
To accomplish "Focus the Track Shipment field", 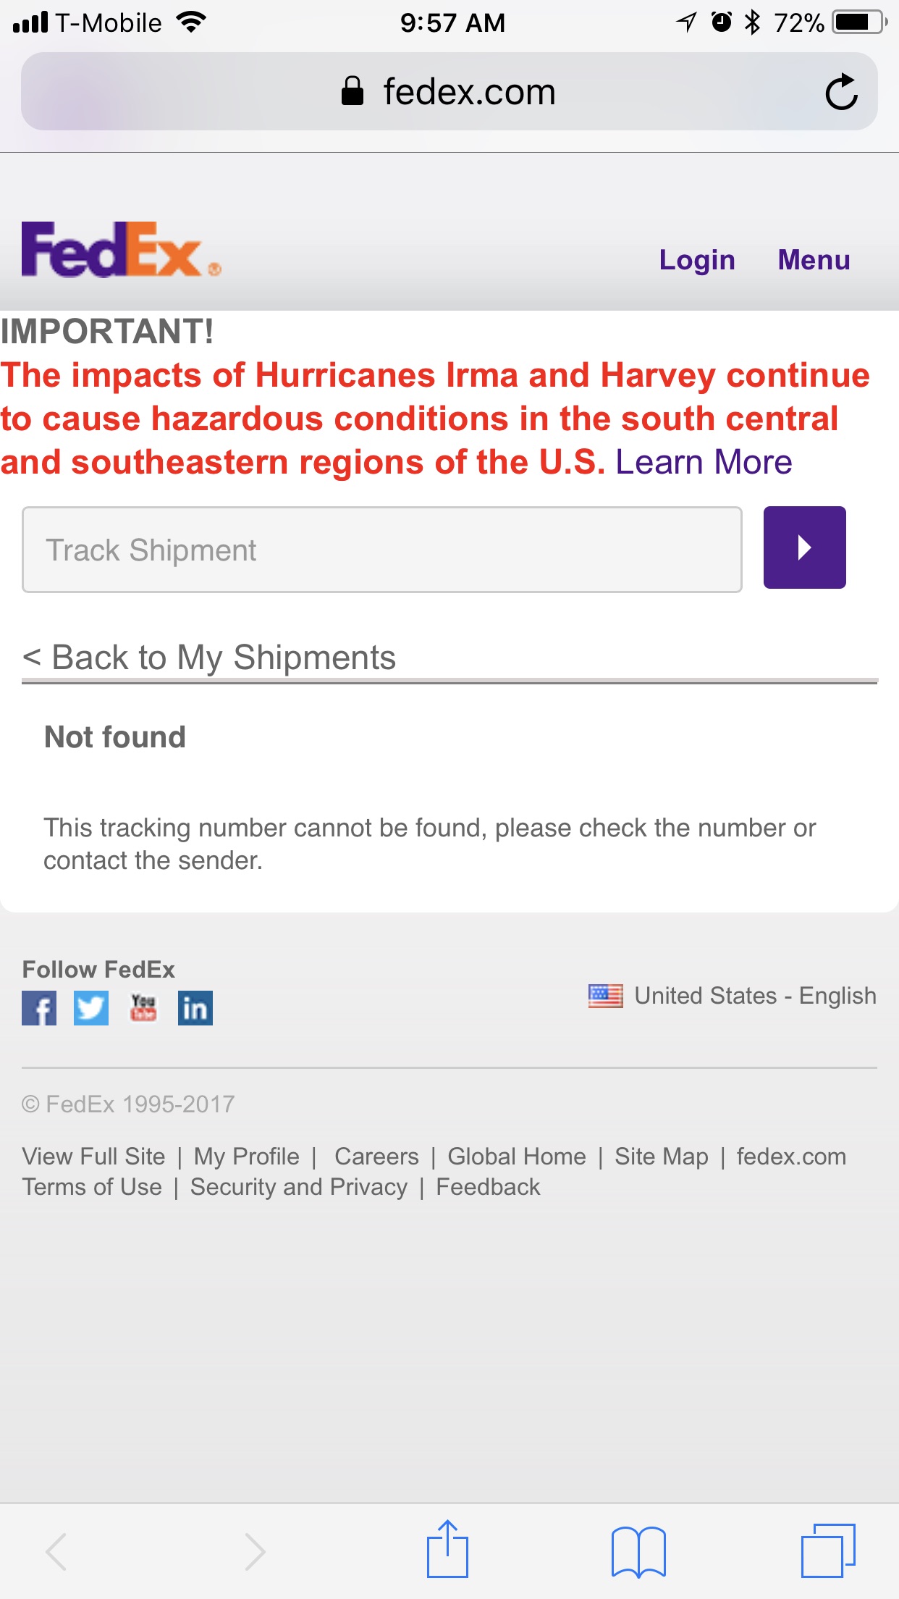I will click(381, 550).
